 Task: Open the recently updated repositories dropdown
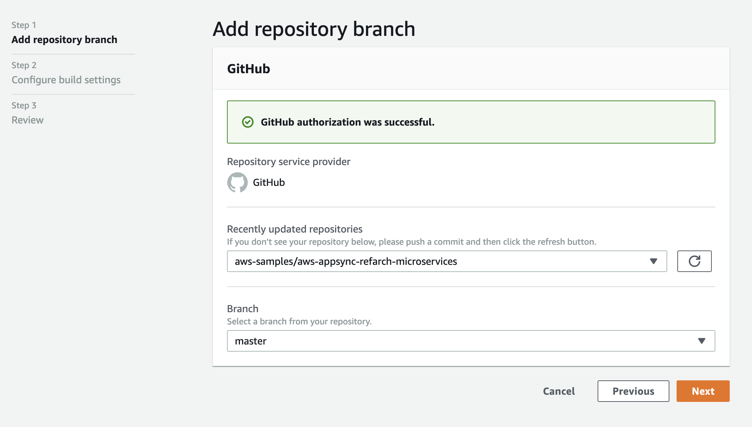pyautogui.click(x=446, y=261)
